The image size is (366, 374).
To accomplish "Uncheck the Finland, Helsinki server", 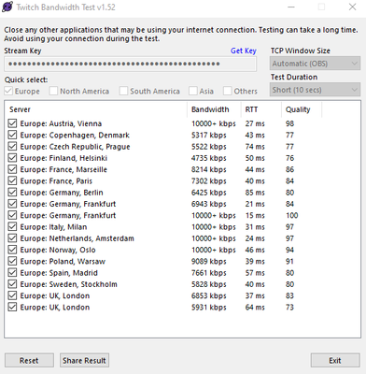I will click(x=12, y=158).
